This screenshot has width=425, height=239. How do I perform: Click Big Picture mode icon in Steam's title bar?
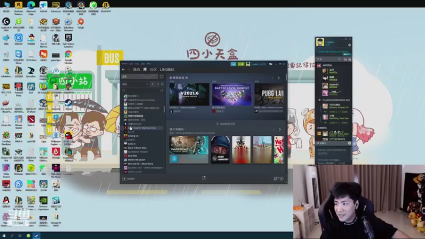point(270,64)
